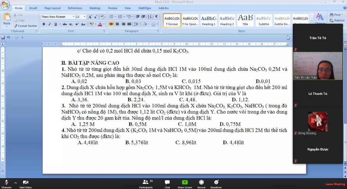Open the Paragraph dialog launcher
The height and width of the screenshot is (189, 347).
[x=158, y=31]
